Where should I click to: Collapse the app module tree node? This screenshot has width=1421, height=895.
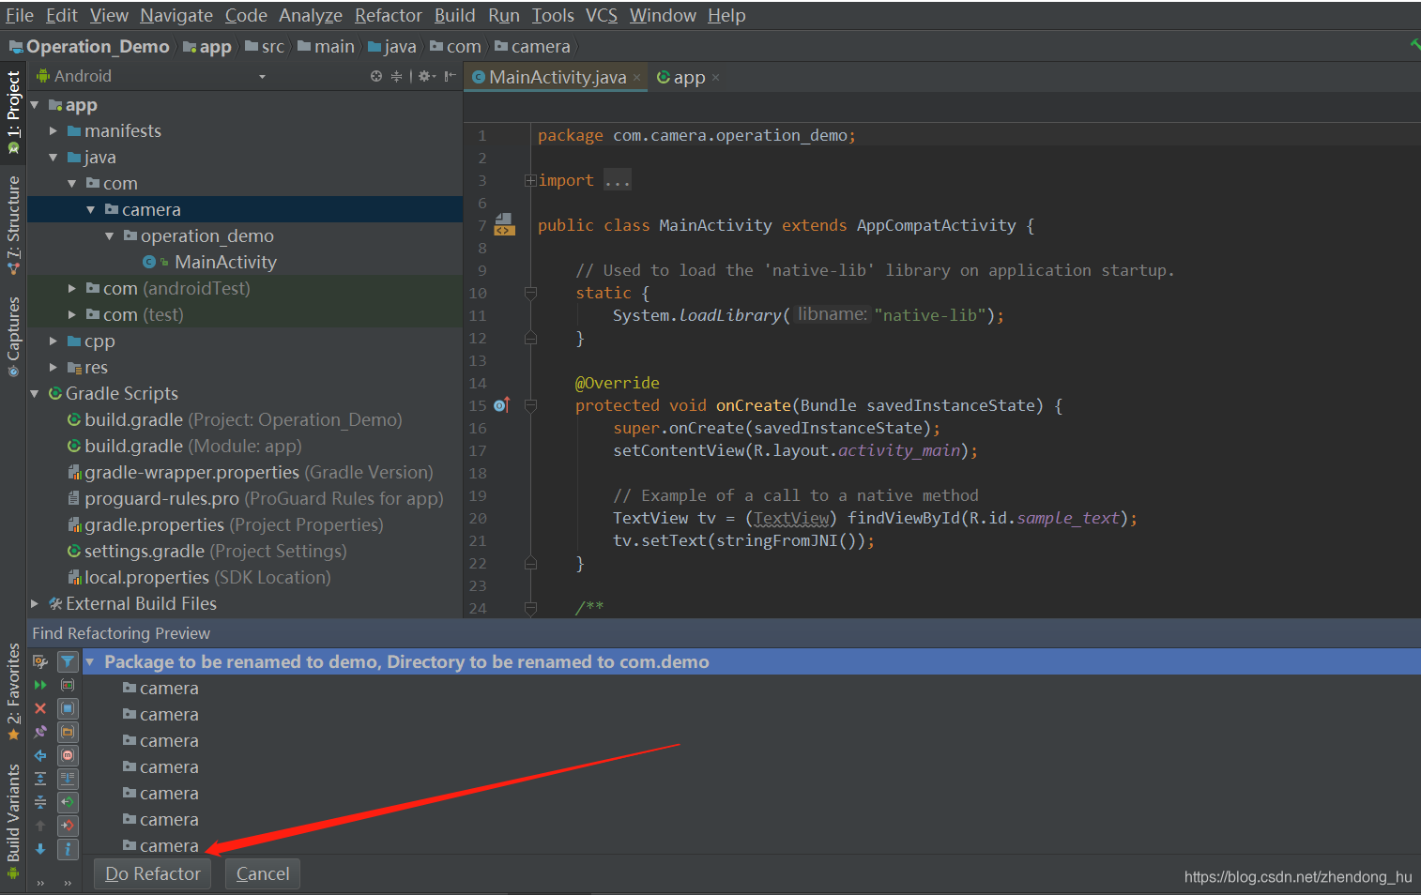coord(35,105)
